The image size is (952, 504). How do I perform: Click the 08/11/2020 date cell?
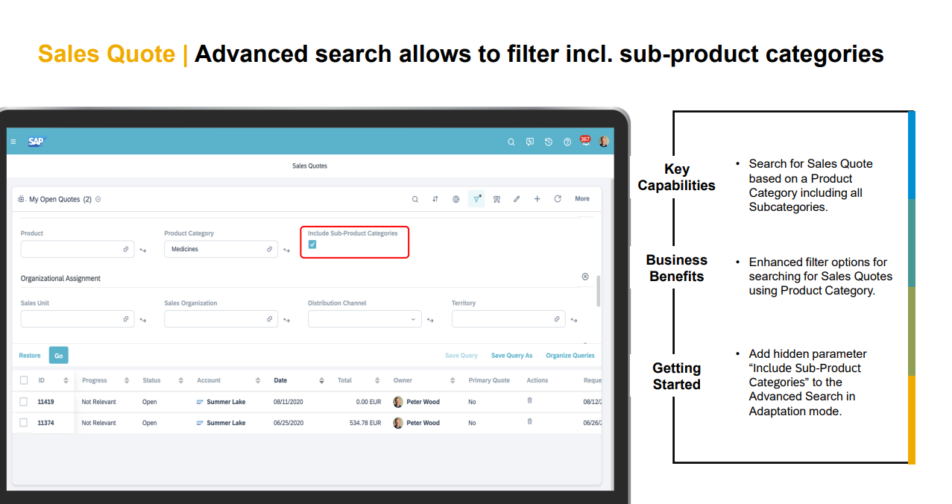point(289,402)
